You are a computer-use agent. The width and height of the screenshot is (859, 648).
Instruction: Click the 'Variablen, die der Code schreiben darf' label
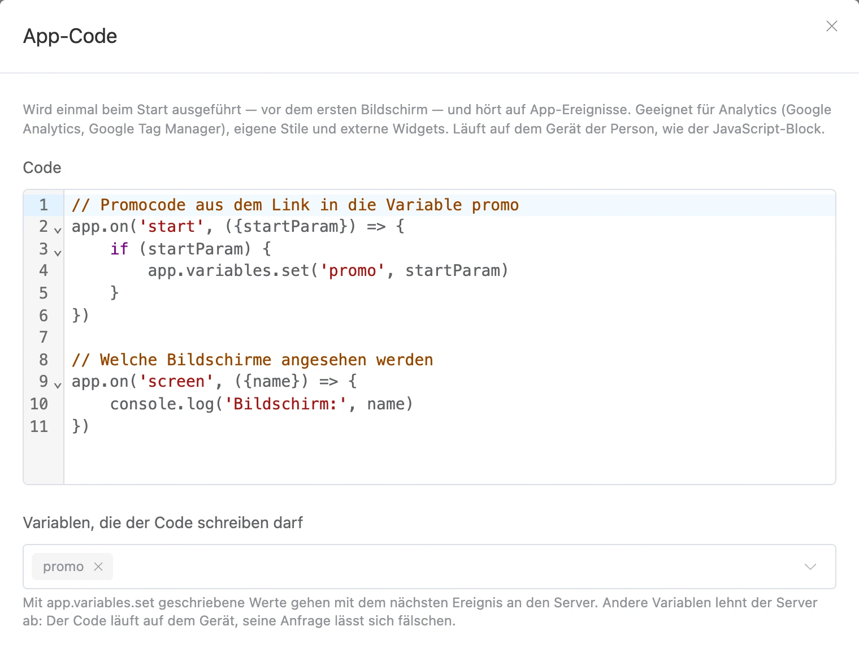(163, 522)
